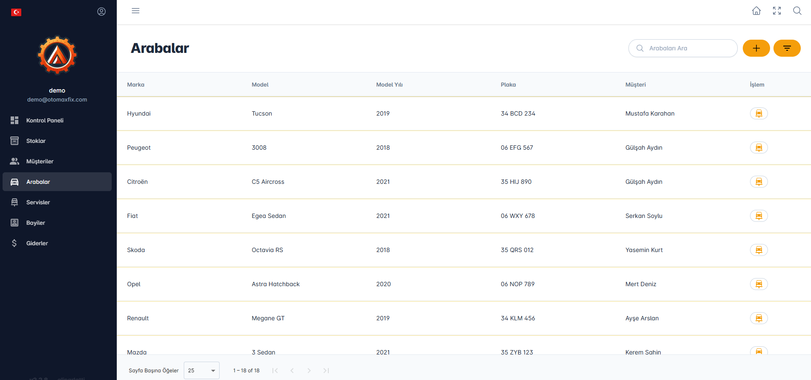Open Giderler expenses section
Screen dimensions: 811x380
pyautogui.click(x=57, y=243)
